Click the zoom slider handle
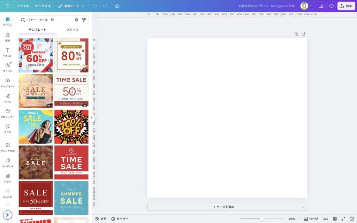 click(261, 219)
